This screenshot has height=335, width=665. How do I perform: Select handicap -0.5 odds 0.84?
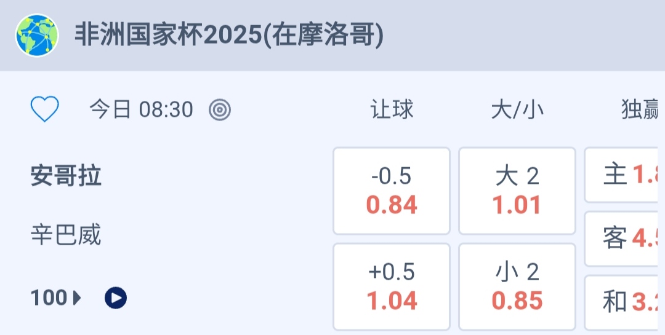tap(392, 191)
